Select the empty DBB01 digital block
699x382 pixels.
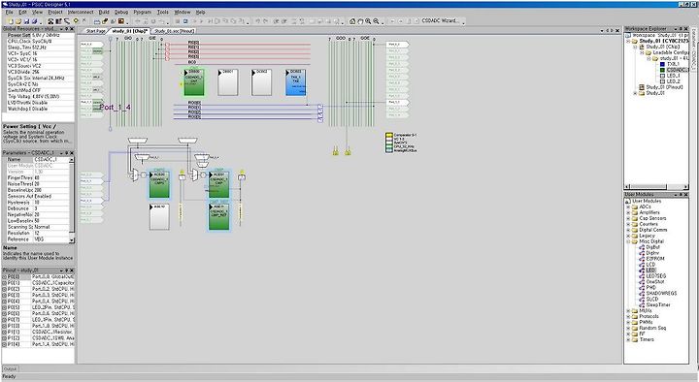(228, 82)
